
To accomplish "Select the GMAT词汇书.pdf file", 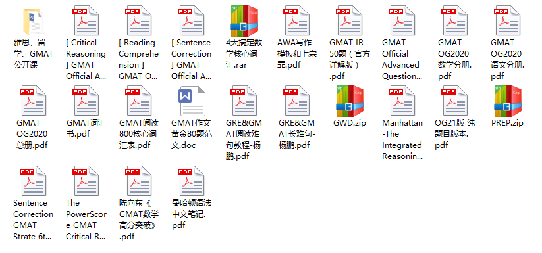I will pos(86,101).
